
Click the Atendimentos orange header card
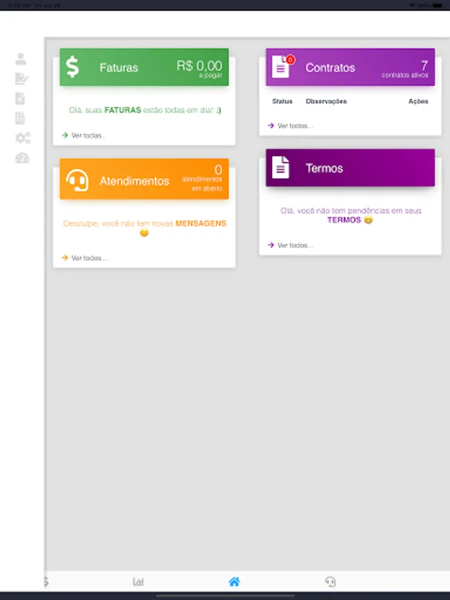(144, 179)
